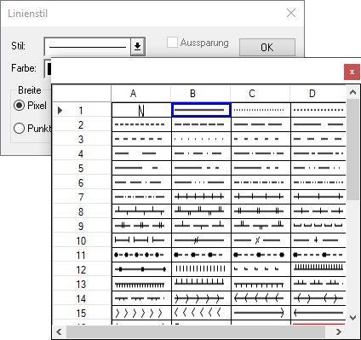Click the vertical scrollbar up arrow
The height and width of the screenshot is (340, 361).
(352, 92)
